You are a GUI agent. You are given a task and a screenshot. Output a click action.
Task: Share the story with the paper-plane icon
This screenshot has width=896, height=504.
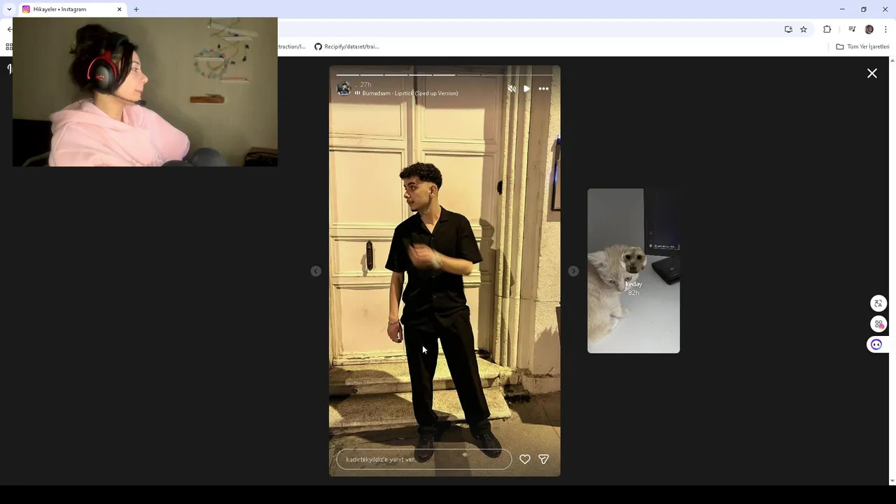544,459
